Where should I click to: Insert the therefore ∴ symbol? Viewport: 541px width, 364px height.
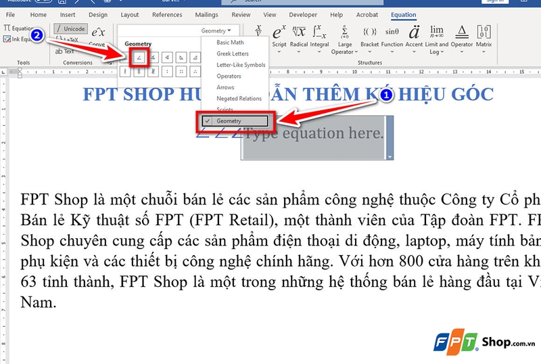(x=195, y=72)
